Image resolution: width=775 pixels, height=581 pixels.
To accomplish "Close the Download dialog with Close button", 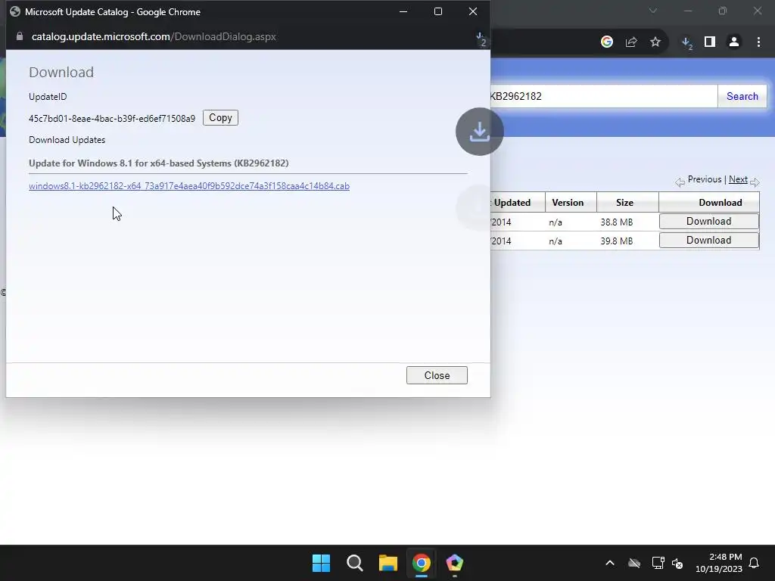I will 437,375.
